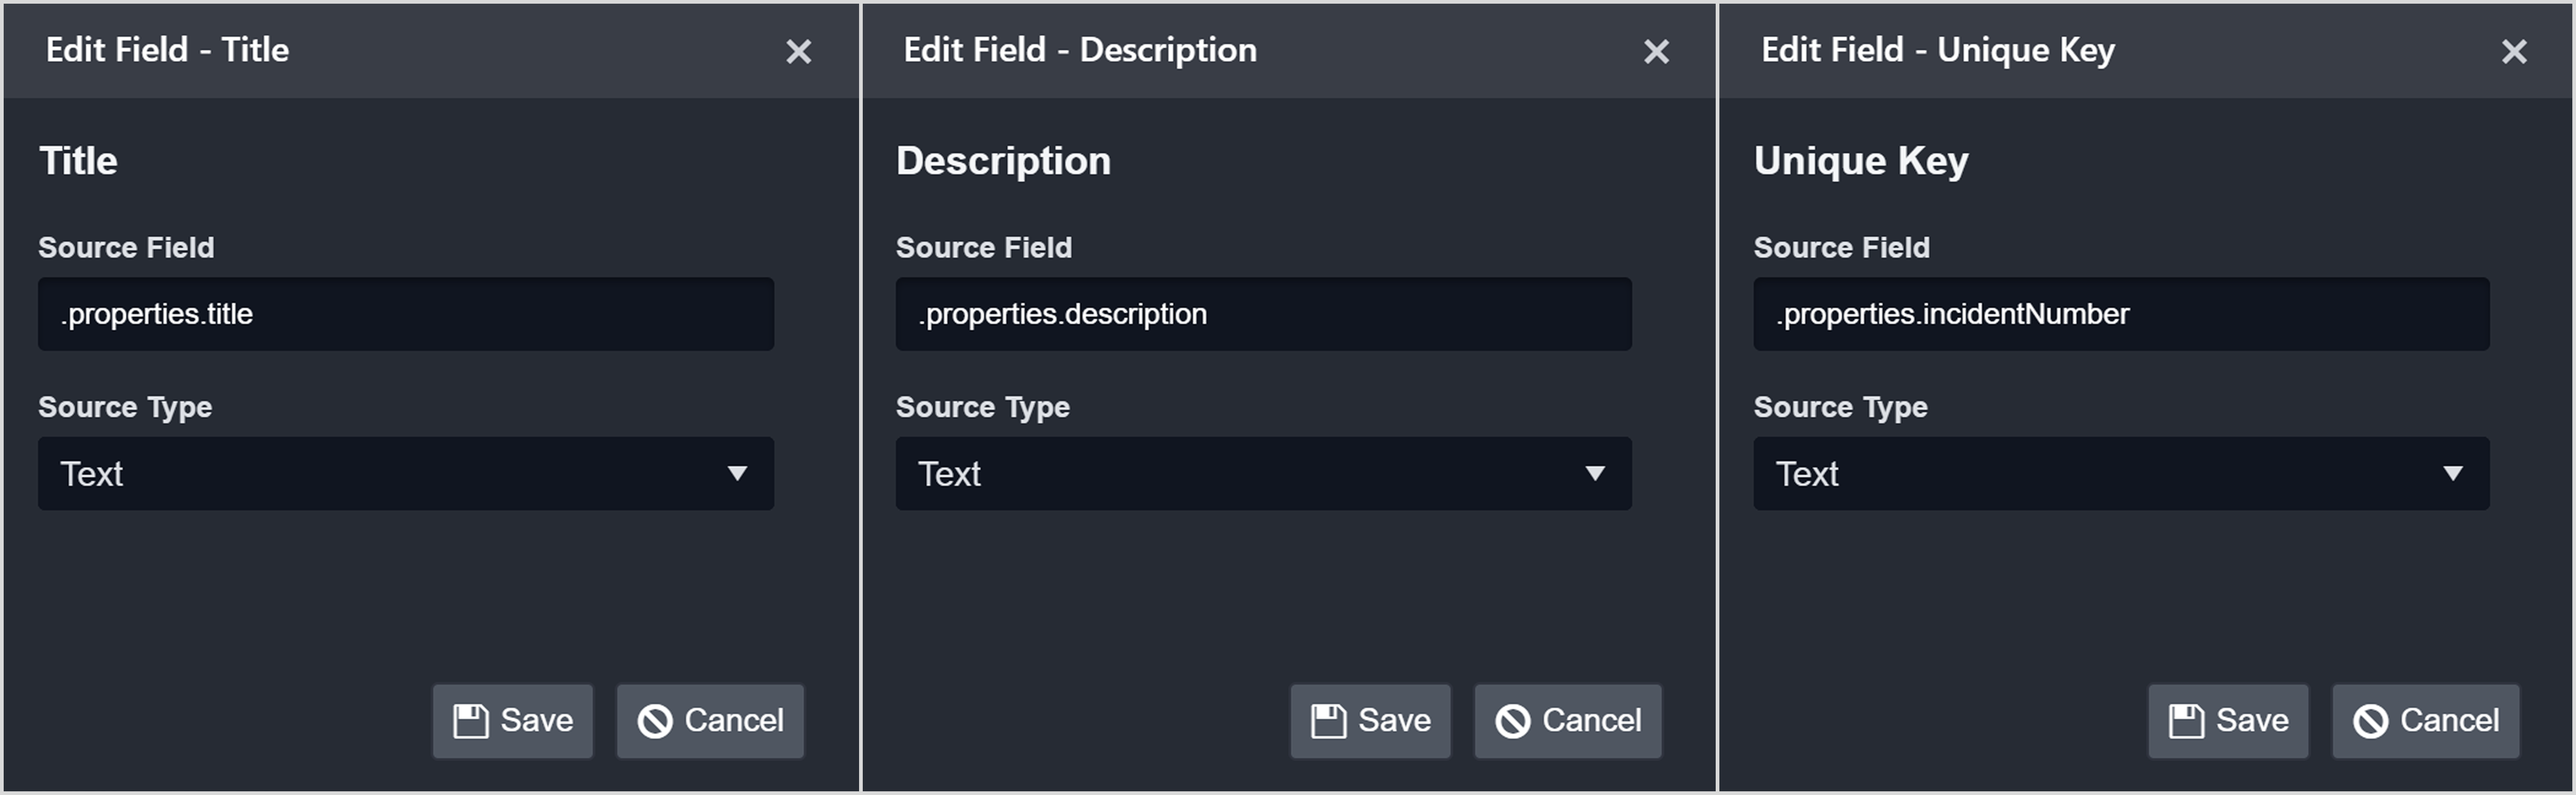Close the Edit Field - Unique Key dialog
The image size is (2576, 795).
click(x=2514, y=51)
